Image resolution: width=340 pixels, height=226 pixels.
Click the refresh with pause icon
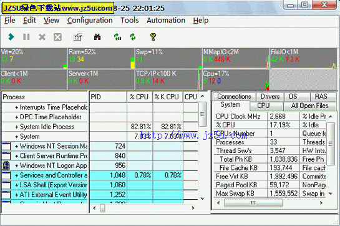click(117, 37)
